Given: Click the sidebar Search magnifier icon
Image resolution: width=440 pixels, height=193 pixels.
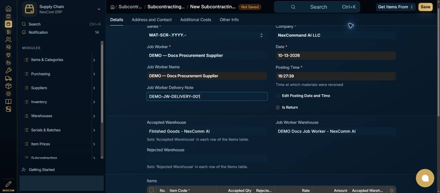Looking at the screenshot, I should tap(24, 24).
